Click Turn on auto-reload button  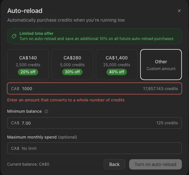tap(155, 164)
